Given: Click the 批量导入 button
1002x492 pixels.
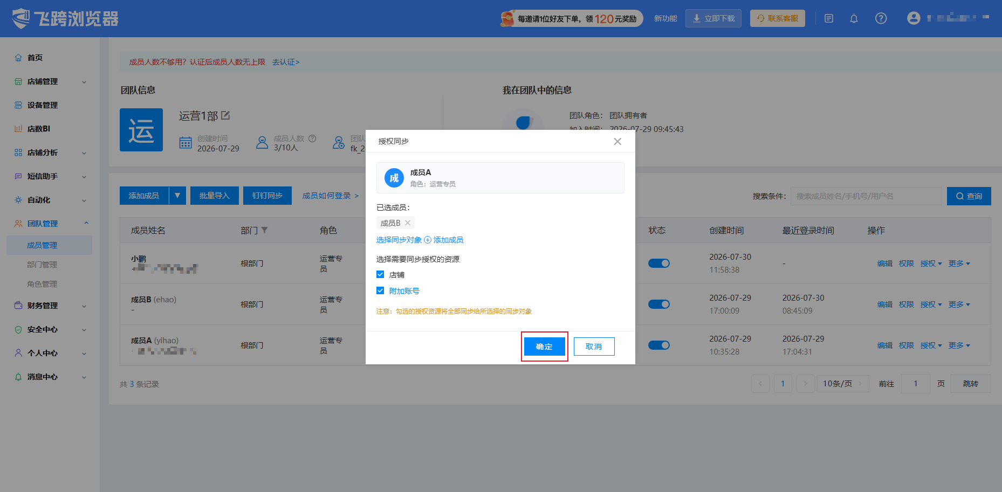Looking at the screenshot, I should (215, 196).
